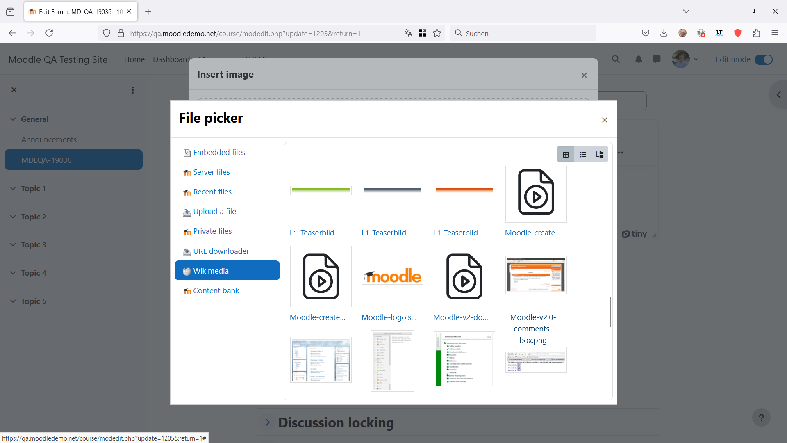Open browser downloads panel
The height and width of the screenshot is (443, 787).
[x=664, y=33]
